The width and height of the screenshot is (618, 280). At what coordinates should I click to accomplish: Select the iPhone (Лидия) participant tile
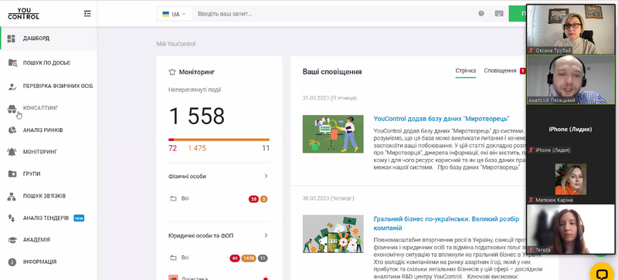(571, 129)
